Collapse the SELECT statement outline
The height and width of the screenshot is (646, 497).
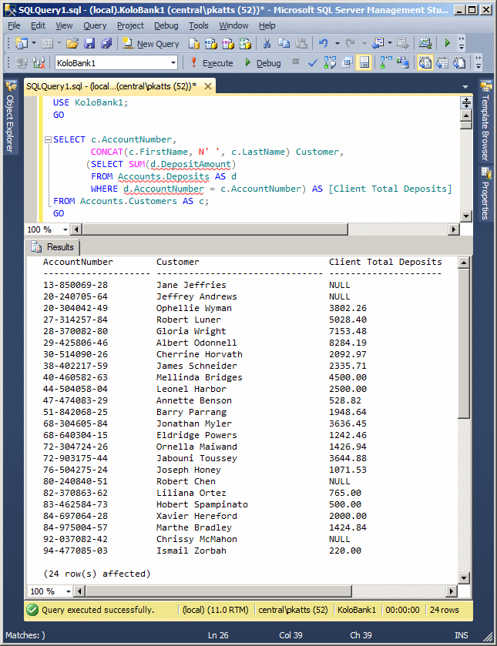(x=48, y=139)
